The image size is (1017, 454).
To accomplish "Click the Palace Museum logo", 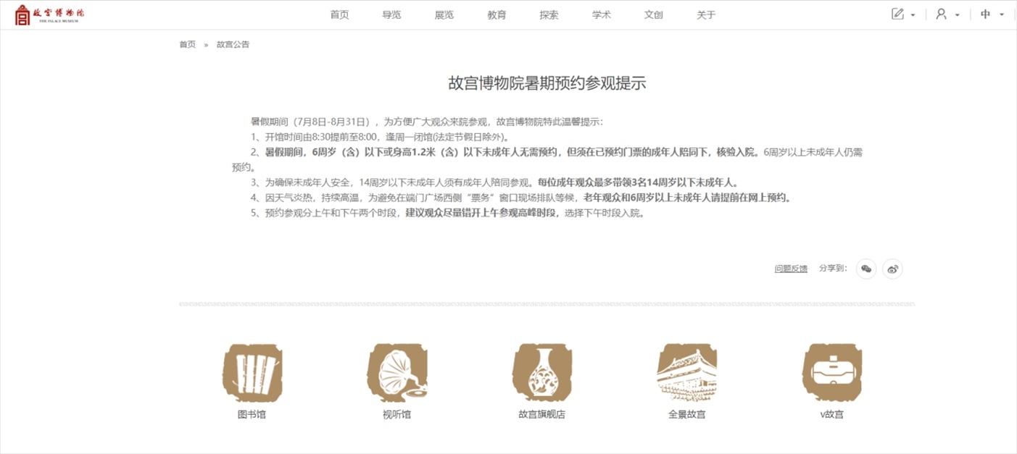I will 49,14.
